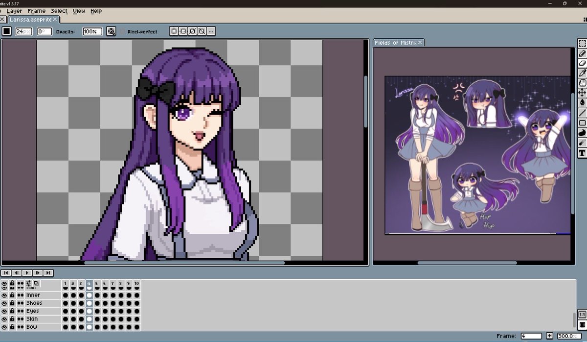
Task: Select the Shoes layer name
Action: coord(43,303)
